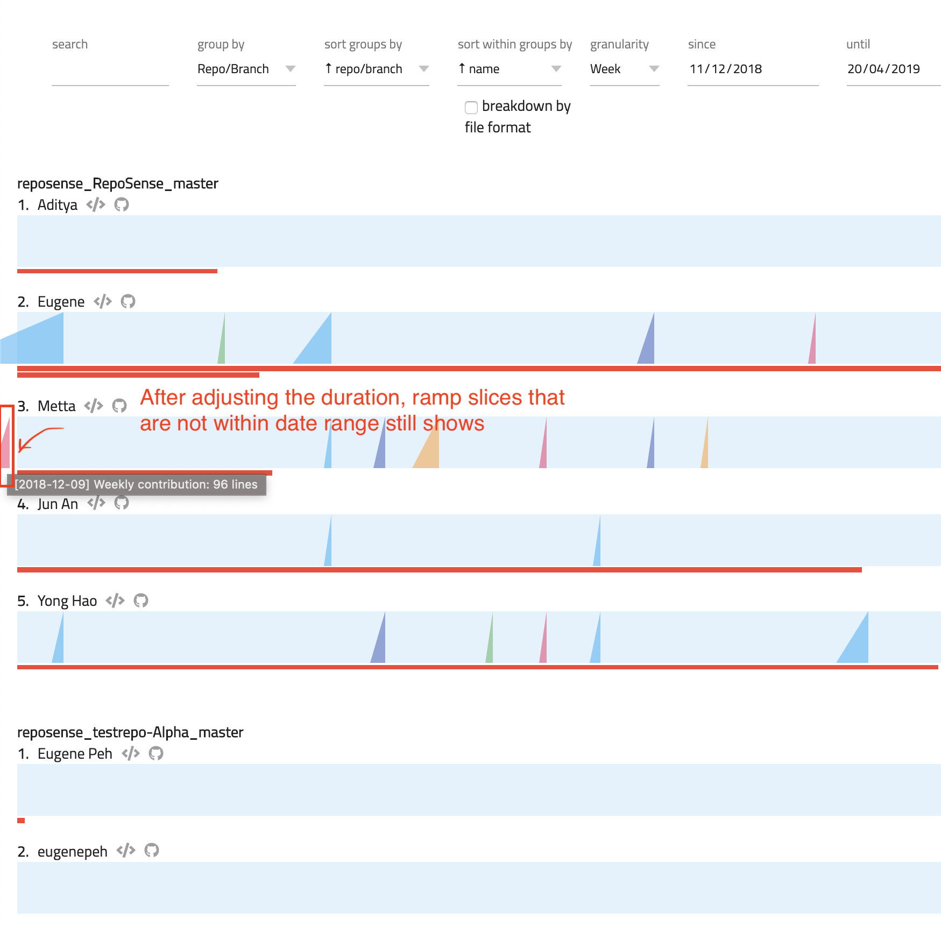Open the group by Repo/Branch dropdown
Screen dimensions: 941x926
pyautogui.click(x=246, y=69)
